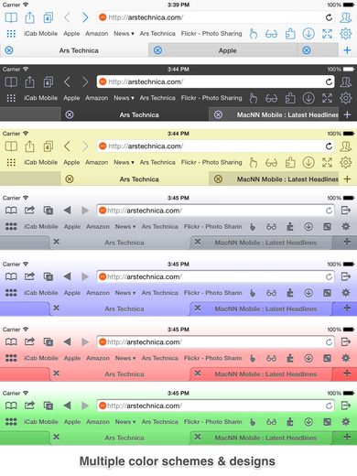This screenshot has width=357, height=476.
Task: Tap share icon in white theme toolbar
Action: (x=29, y=17)
